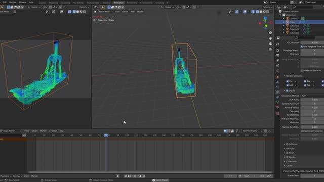Viewport: 324px width, 182px height.
Task: Toggle camera view icon in viewport
Action: pyautogui.click(x=270, y=44)
